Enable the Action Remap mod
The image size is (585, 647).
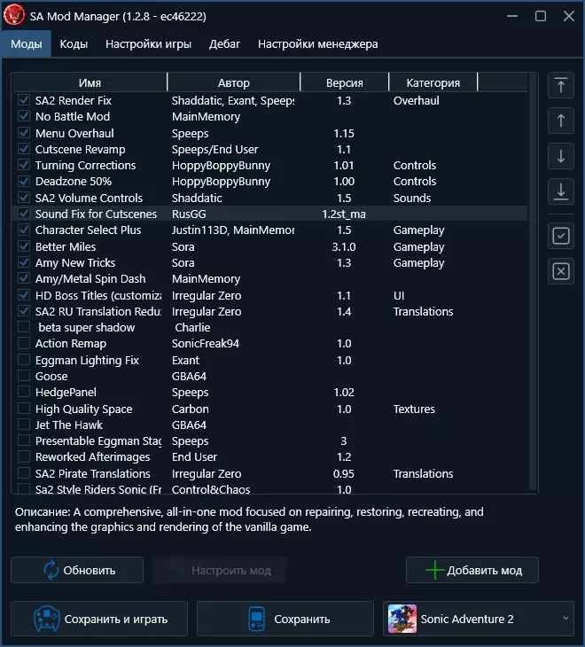pyautogui.click(x=24, y=343)
